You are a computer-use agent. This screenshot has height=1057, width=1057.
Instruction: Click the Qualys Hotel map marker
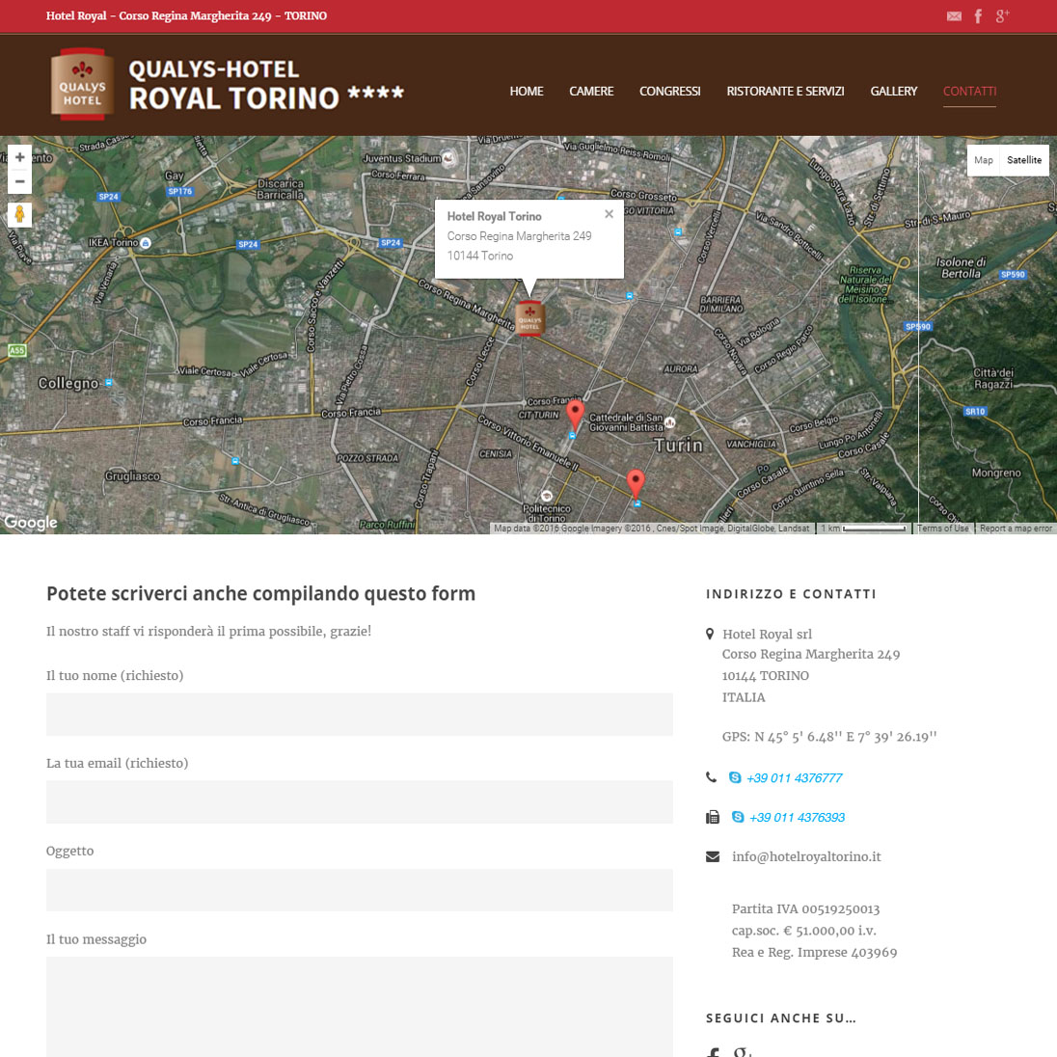point(529,318)
